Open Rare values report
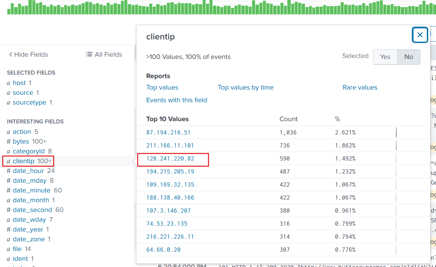The image size is (436, 267). (360, 88)
